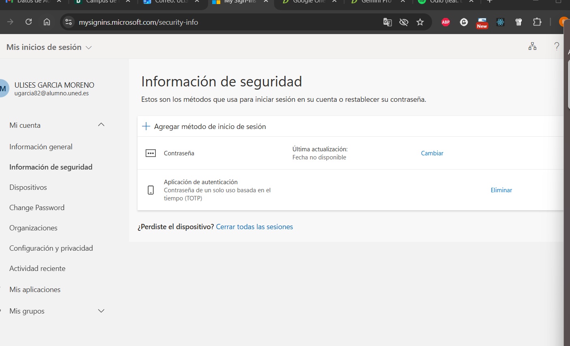This screenshot has height=346, width=570.
Task: Click the Authenticator app phone icon
Action: (x=151, y=190)
